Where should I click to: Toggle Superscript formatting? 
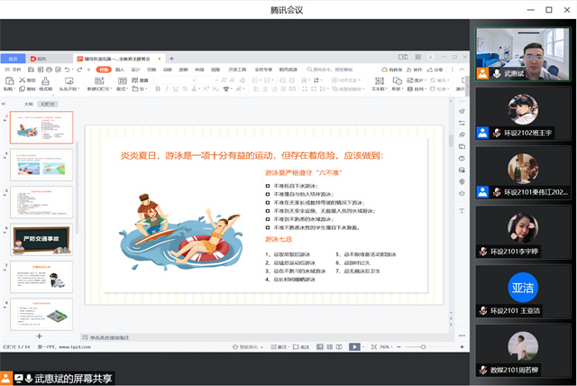pyautogui.click(x=206, y=88)
